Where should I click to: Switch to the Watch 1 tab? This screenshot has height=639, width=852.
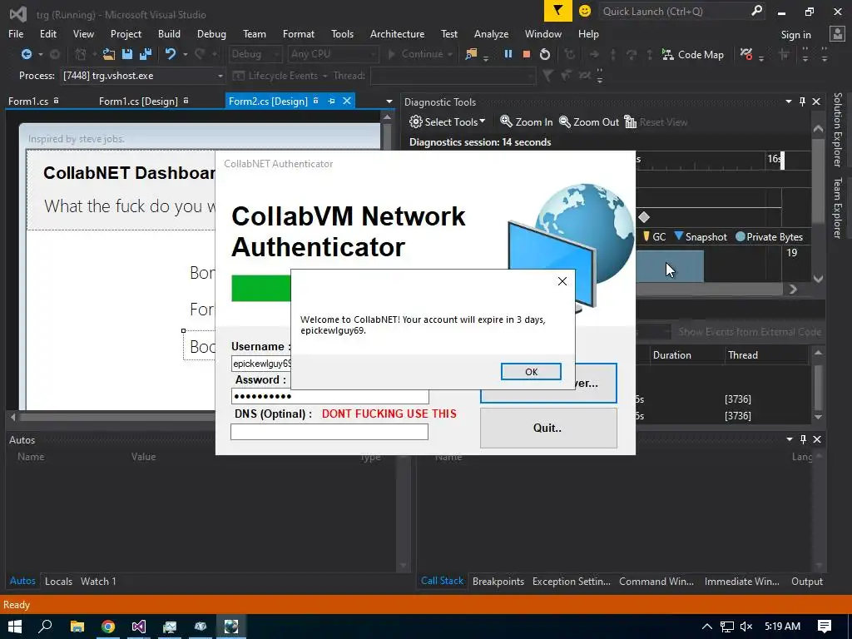click(98, 581)
